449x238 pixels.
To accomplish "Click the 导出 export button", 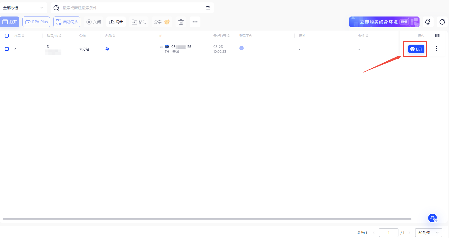I will 116,22.
